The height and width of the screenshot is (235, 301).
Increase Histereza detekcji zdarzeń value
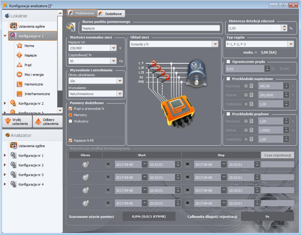(x=284, y=26)
